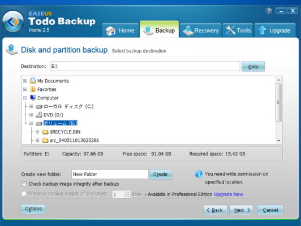Click the folder tree vertical scrollbar thumb
301x226 pixels.
[x=278, y=102]
